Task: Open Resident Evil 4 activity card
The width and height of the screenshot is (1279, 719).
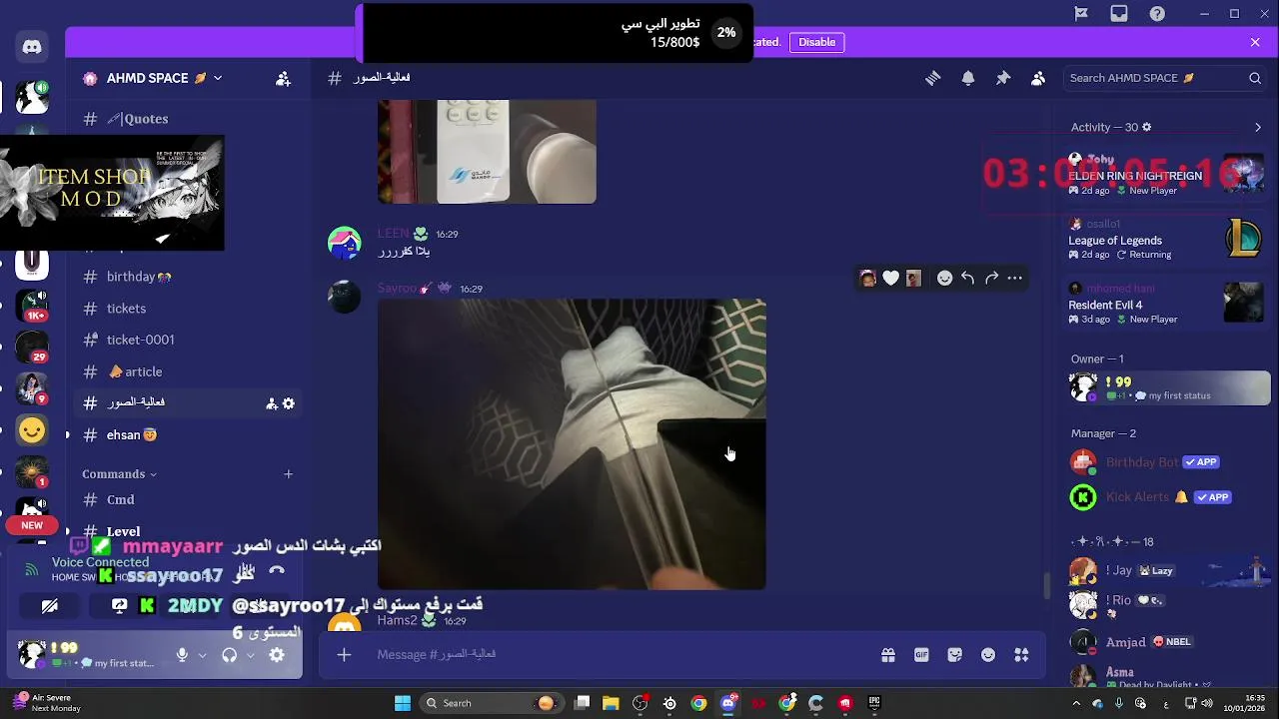Action: click(1166, 304)
